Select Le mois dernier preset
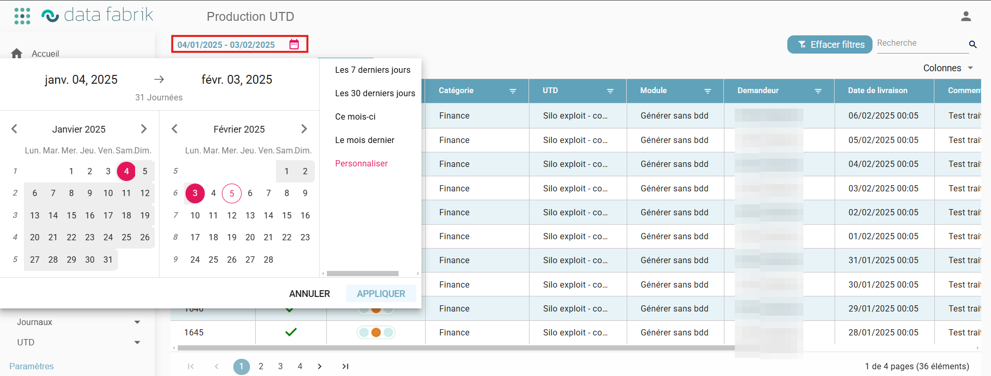This screenshot has width=991, height=376. (x=365, y=140)
